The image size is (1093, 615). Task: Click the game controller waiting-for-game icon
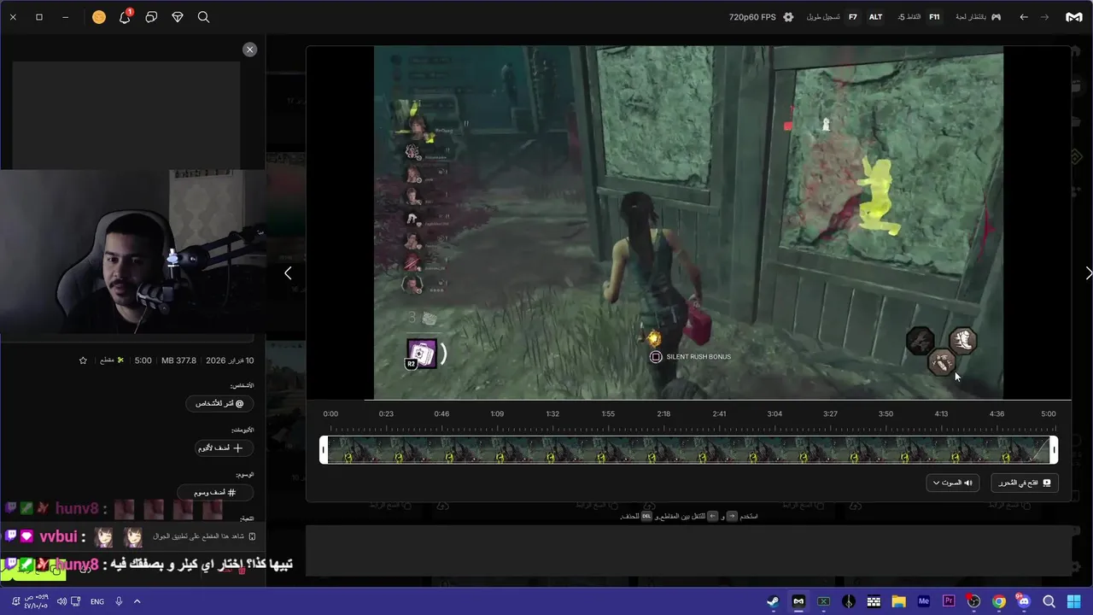(996, 17)
